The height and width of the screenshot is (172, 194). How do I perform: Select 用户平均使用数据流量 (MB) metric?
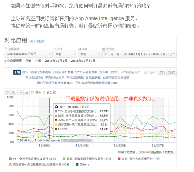point(55,83)
